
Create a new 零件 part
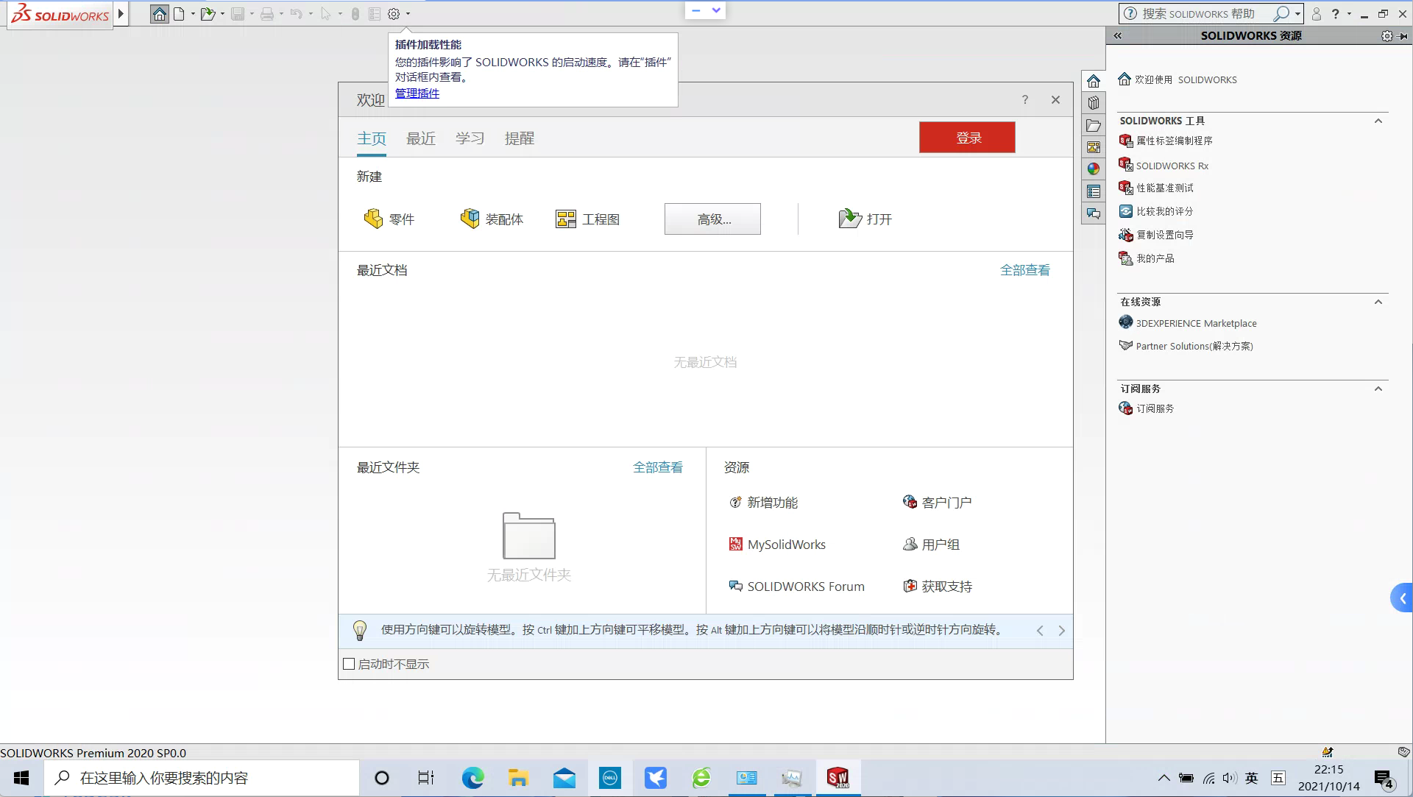tap(389, 219)
